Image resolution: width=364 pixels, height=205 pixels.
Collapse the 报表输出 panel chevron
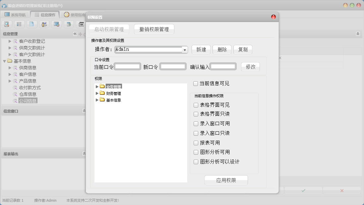pyautogui.click(x=84, y=154)
